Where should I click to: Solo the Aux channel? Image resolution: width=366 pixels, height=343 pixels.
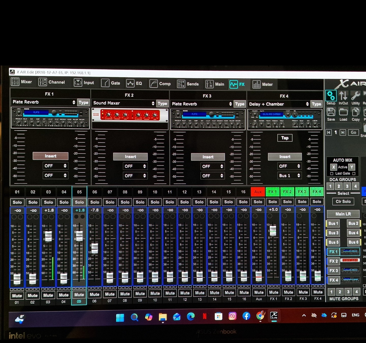point(258,202)
